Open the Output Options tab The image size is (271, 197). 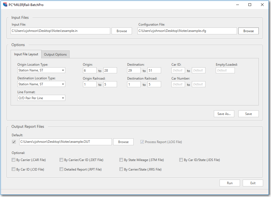(55, 54)
